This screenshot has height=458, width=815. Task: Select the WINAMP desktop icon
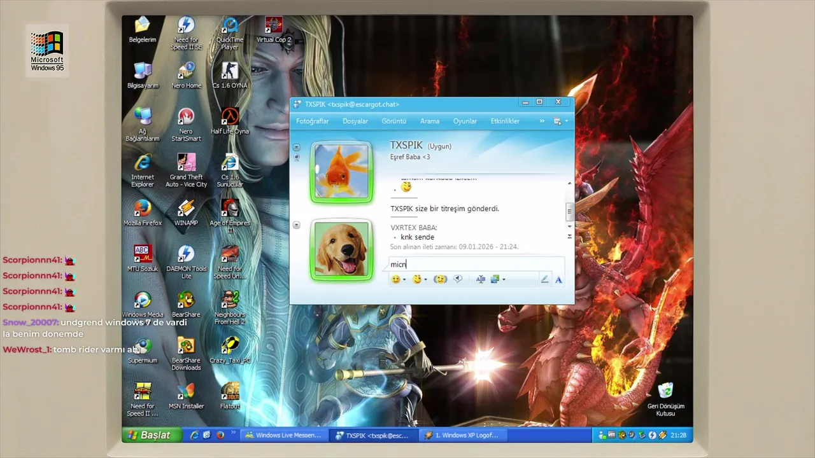click(186, 214)
